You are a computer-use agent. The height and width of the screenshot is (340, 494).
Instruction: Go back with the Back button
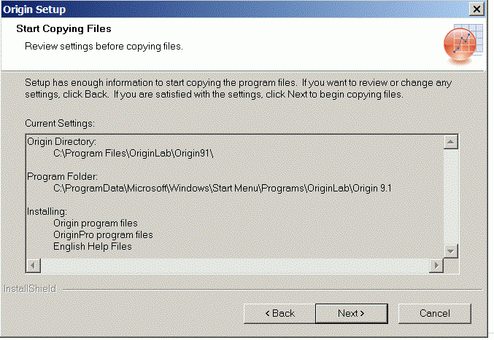pos(279,313)
